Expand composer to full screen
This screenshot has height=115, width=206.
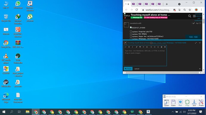[196, 43]
